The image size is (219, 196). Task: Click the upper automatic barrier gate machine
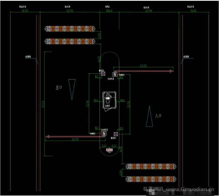point(114,74)
